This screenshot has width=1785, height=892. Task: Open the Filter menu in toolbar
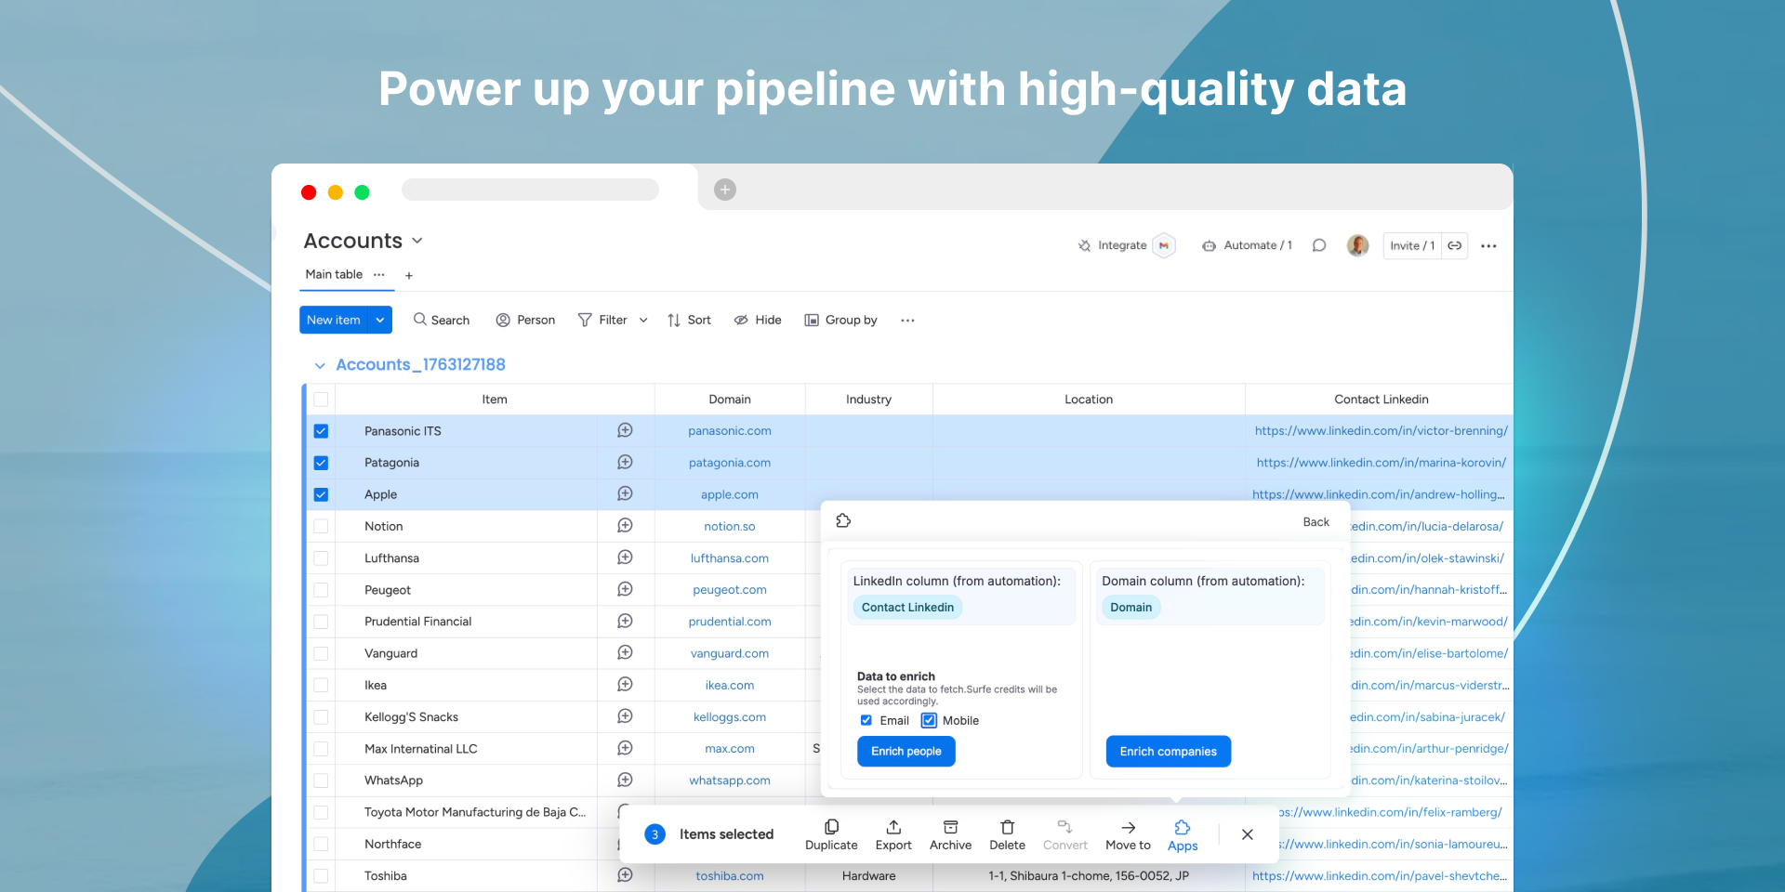[x=602, y=320]
